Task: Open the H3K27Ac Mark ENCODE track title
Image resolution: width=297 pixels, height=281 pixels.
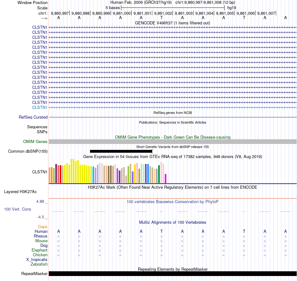Action: 173,187
